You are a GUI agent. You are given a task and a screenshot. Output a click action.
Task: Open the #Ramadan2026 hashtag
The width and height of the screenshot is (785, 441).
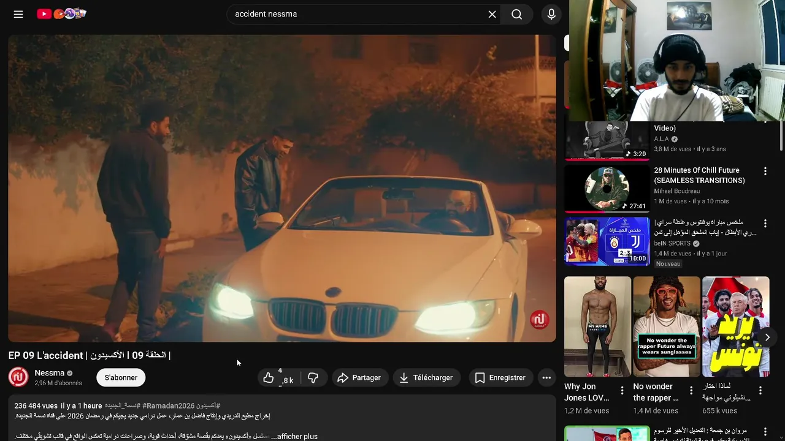(x=169, y=406)
